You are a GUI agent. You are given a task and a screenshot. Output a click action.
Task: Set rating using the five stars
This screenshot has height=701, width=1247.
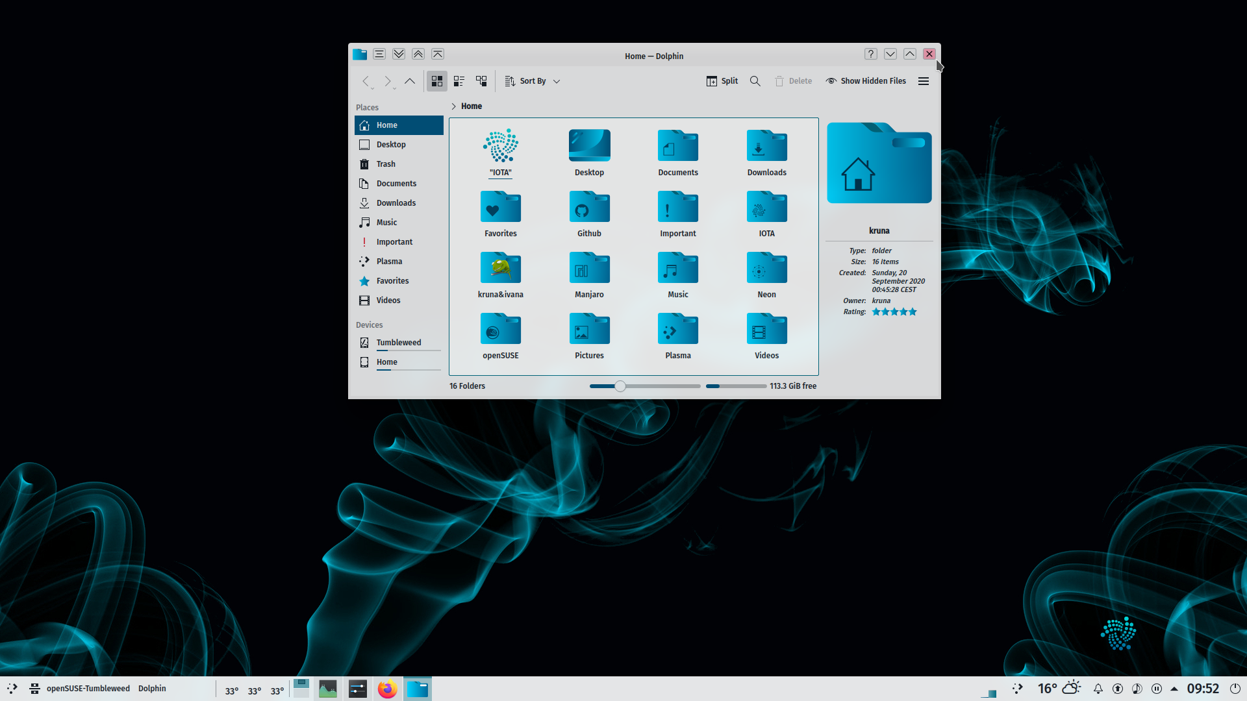[x=894, y=312]
